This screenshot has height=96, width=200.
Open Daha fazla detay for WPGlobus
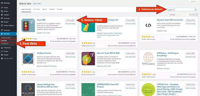pyautogui.click(x=190, y=57)
